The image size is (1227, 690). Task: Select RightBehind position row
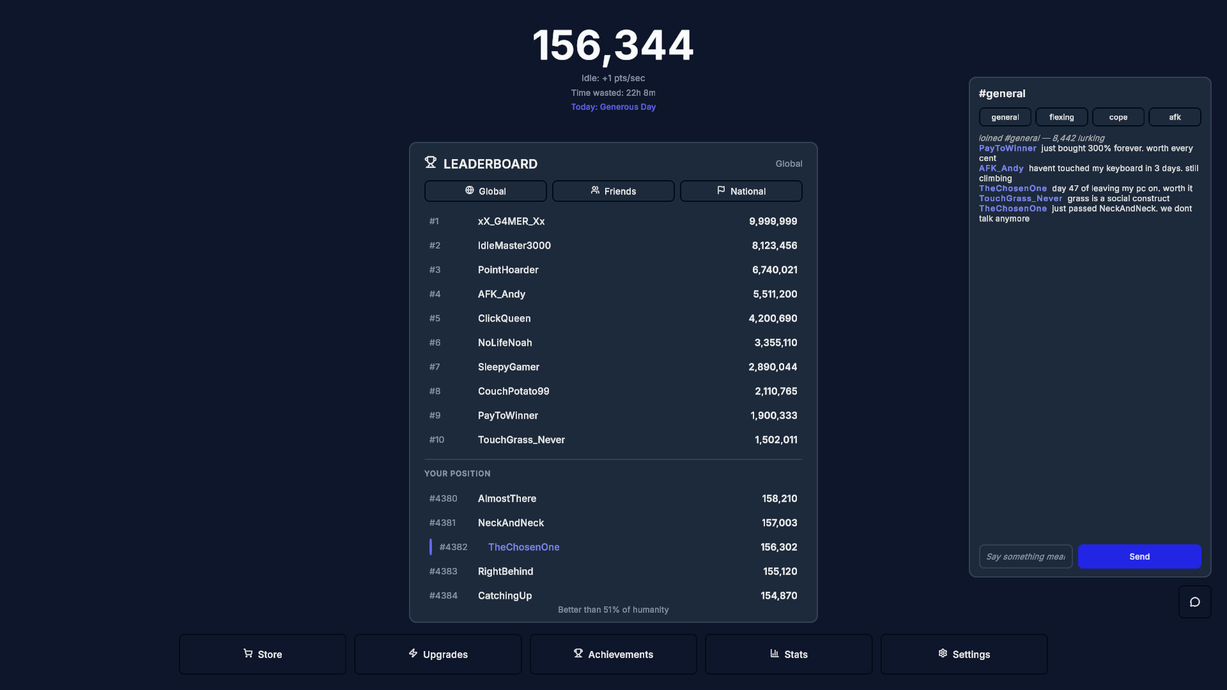613,571
